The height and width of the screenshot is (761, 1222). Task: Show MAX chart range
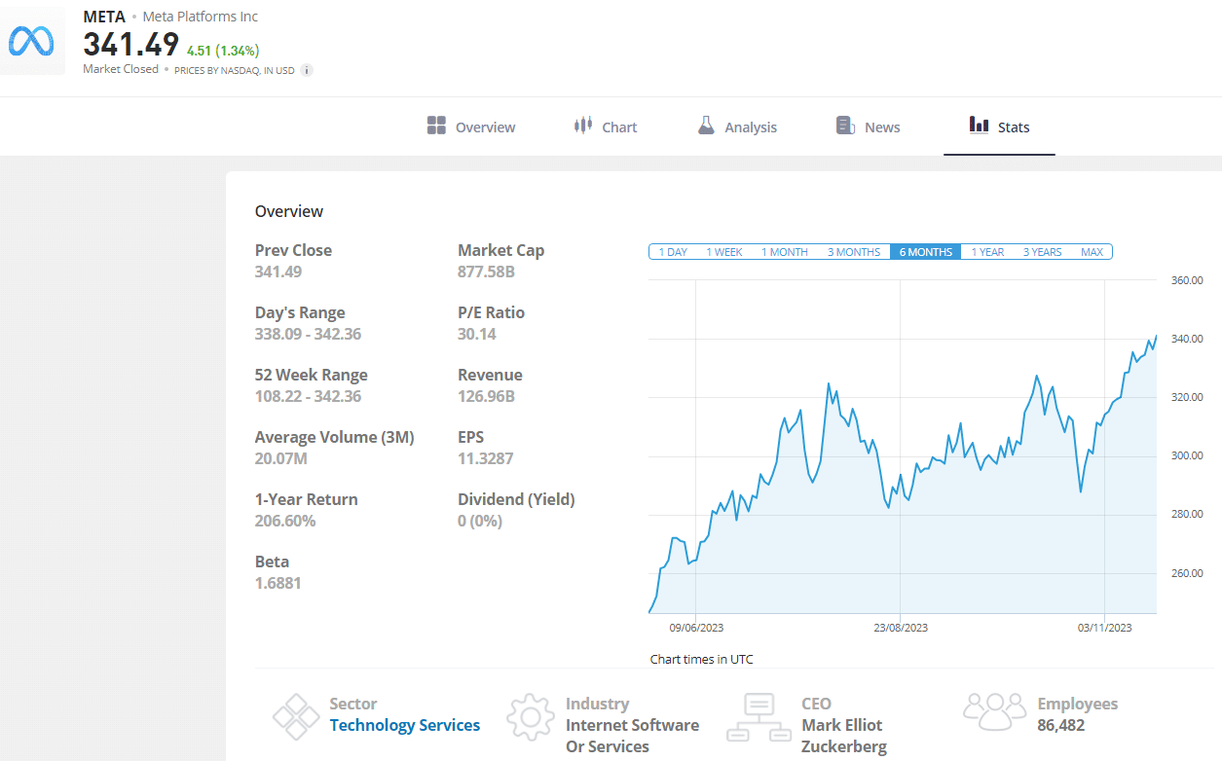[1092, 252]
